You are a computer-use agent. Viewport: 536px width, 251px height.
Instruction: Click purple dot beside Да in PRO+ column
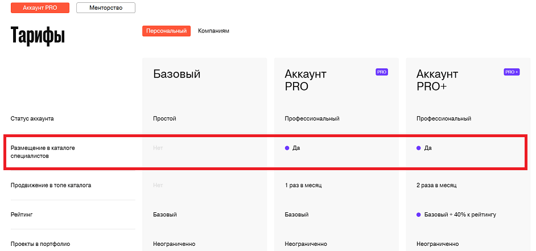pos(419,148)
